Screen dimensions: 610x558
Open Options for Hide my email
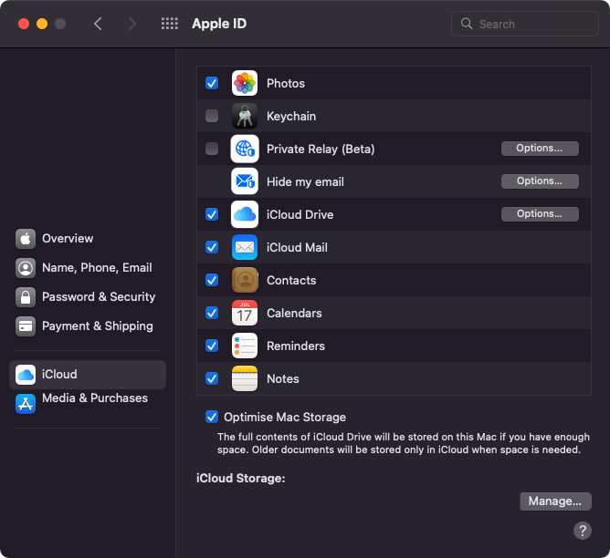point(540,181)
